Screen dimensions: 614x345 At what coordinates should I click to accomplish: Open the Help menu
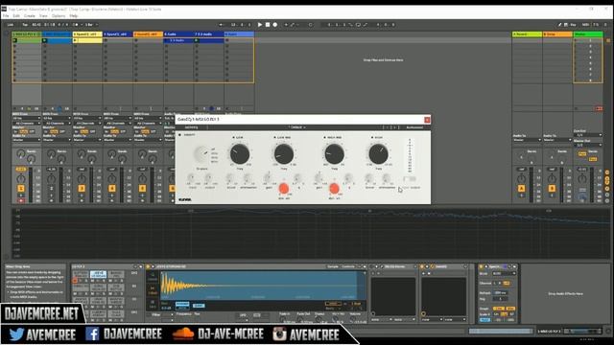[x=73, y=16]
